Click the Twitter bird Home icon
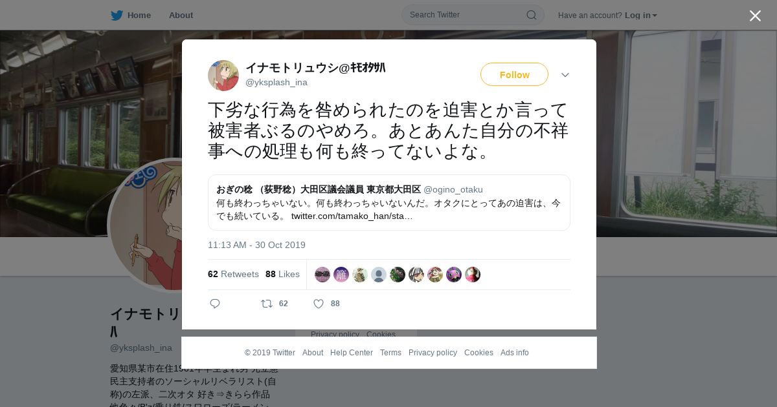This screenshot has width=777, height=407. 117,15
